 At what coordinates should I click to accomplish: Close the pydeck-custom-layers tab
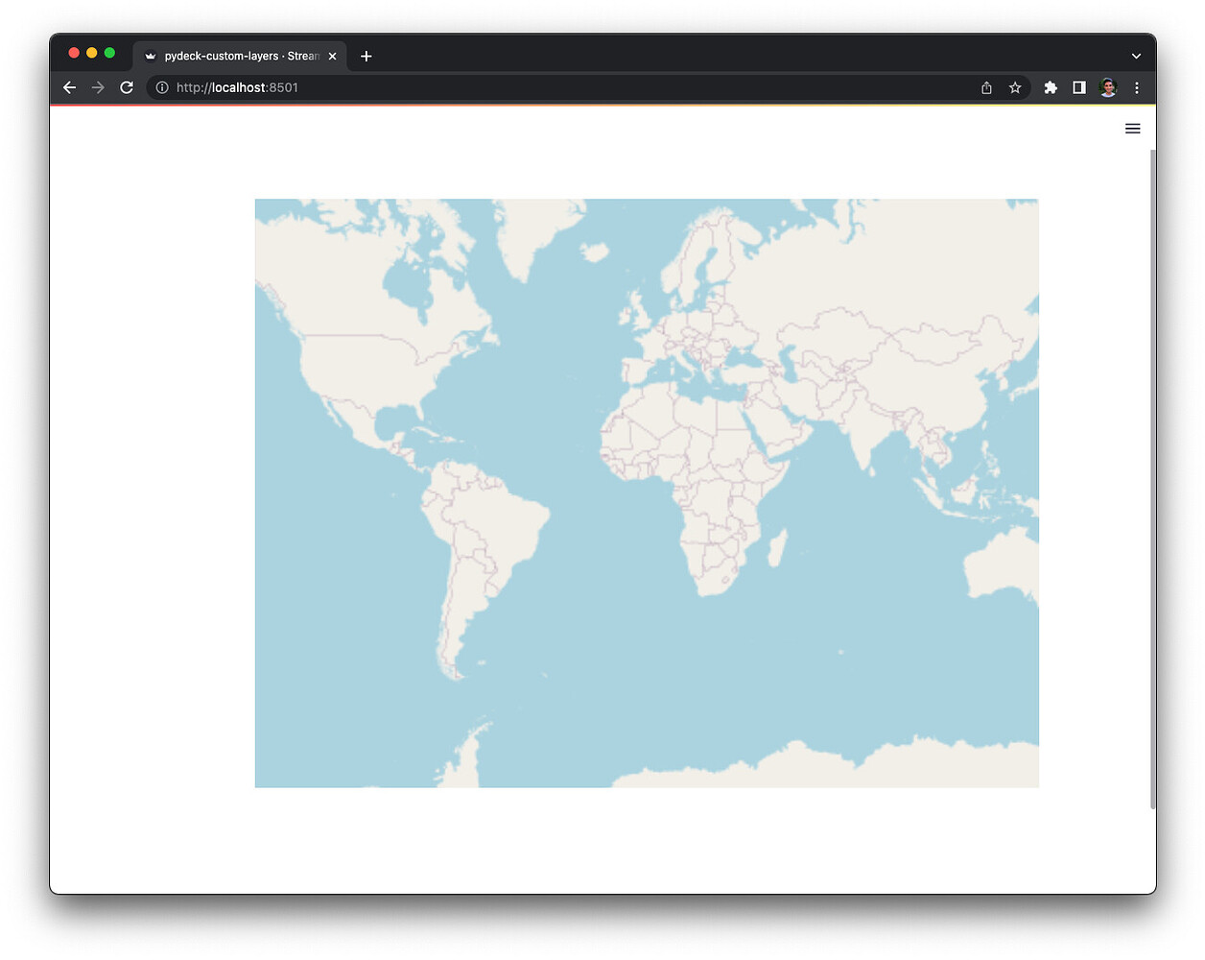pyautogui.click(x=332, y=56)
